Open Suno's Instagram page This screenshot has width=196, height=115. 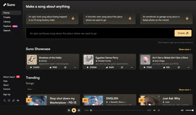[9, 101]
